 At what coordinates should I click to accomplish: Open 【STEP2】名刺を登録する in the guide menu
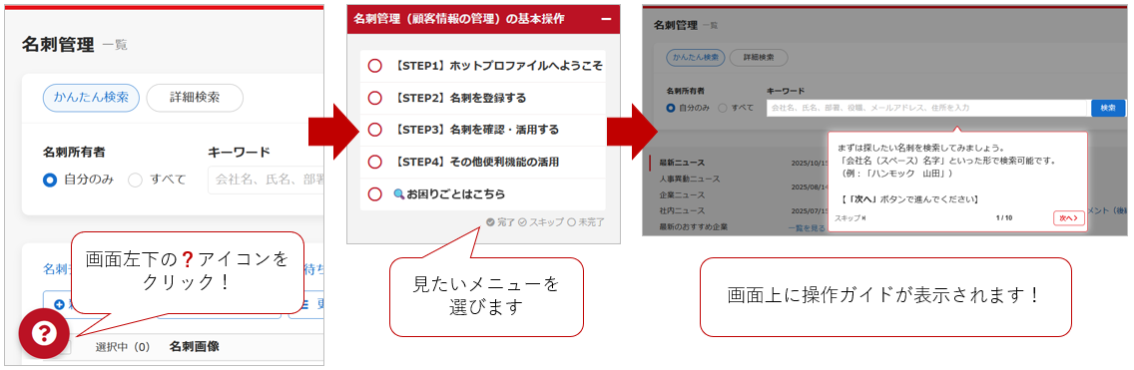point(483,98)
